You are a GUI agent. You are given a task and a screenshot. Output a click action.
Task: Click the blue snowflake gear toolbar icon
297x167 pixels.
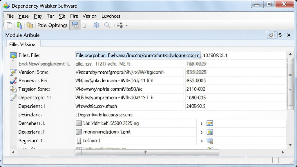96,25
